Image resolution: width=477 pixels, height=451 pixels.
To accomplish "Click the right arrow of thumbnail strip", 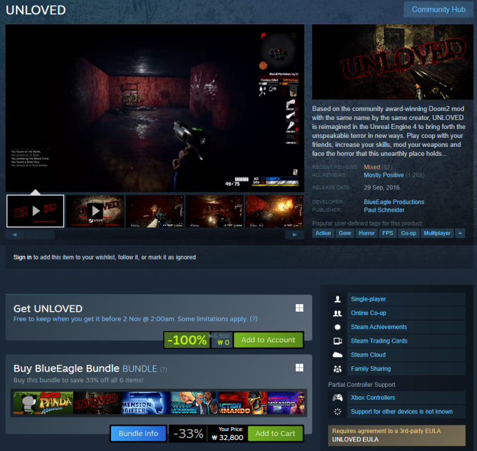I will pos(295,235).
